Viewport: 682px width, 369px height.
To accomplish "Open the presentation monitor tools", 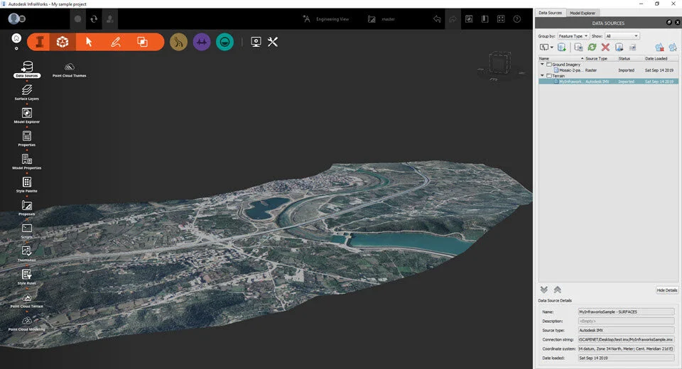I will [256, 42].
